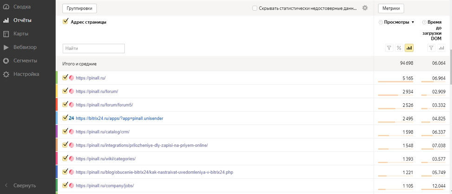Click help icon beside Время до загрузки DOM

(424, 22)
